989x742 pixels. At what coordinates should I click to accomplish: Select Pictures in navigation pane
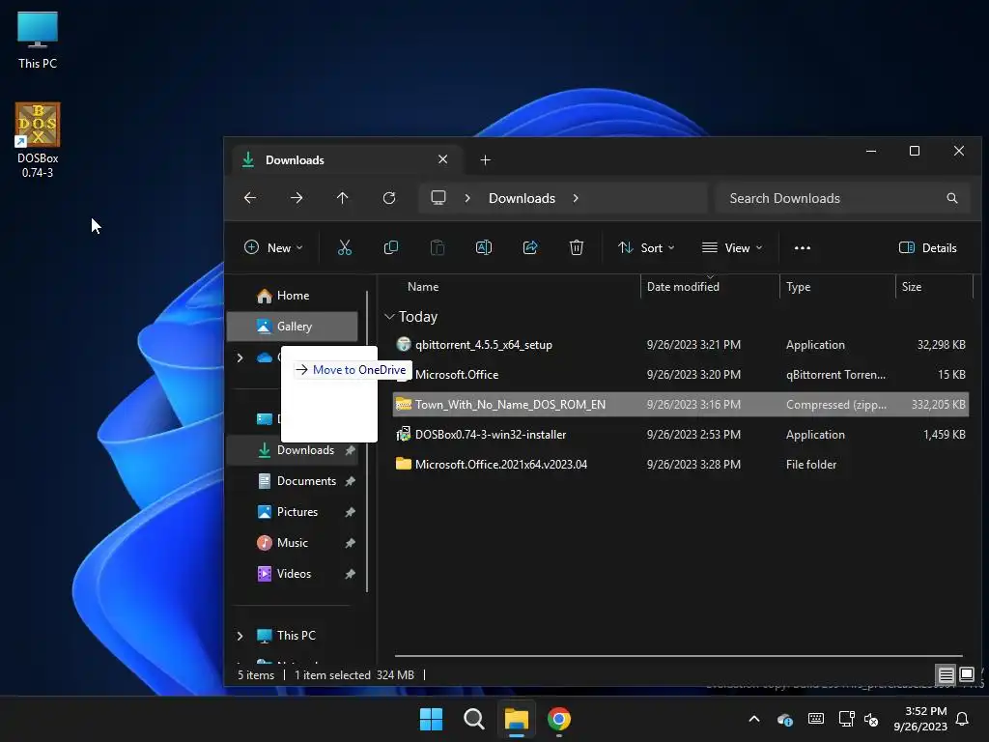click(x=292, y=512)
